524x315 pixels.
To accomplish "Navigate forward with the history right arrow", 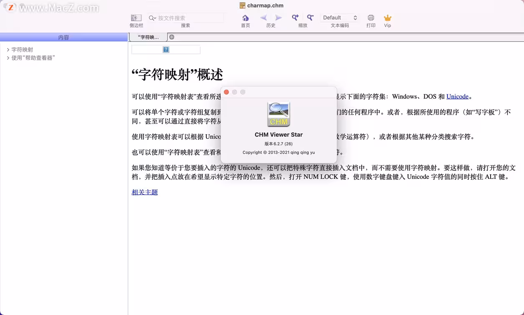I will (x=278, y=18).
